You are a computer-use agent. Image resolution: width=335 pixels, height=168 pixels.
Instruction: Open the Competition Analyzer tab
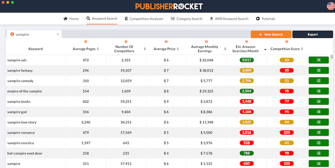[x=144, y=19]
